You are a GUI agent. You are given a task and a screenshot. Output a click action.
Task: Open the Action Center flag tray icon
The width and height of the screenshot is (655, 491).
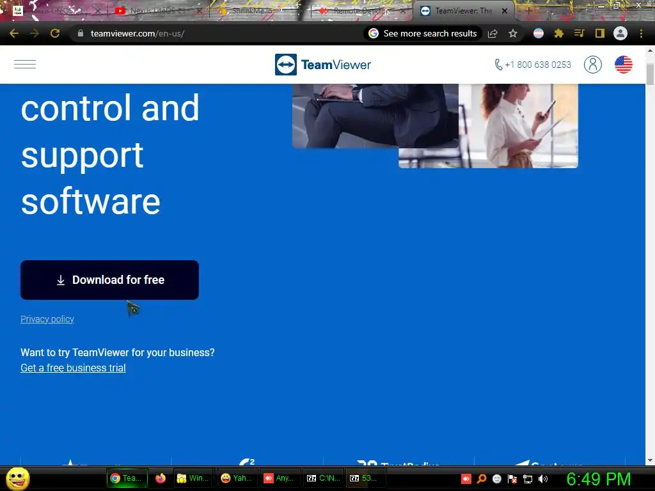coord(512,479)
